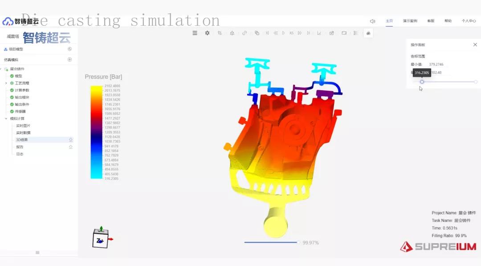The width and height of the screenshot is (481, 266).
Task: Click the add icon beside 仿真模拟
Action: (x=69, y=60)
